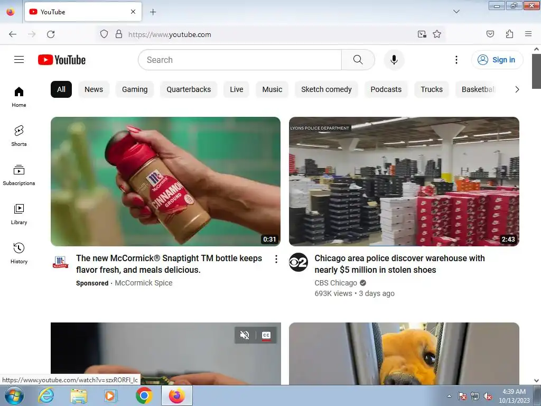Open Windows Start menu
The image size is (541, 406).
tap(14, 395)
